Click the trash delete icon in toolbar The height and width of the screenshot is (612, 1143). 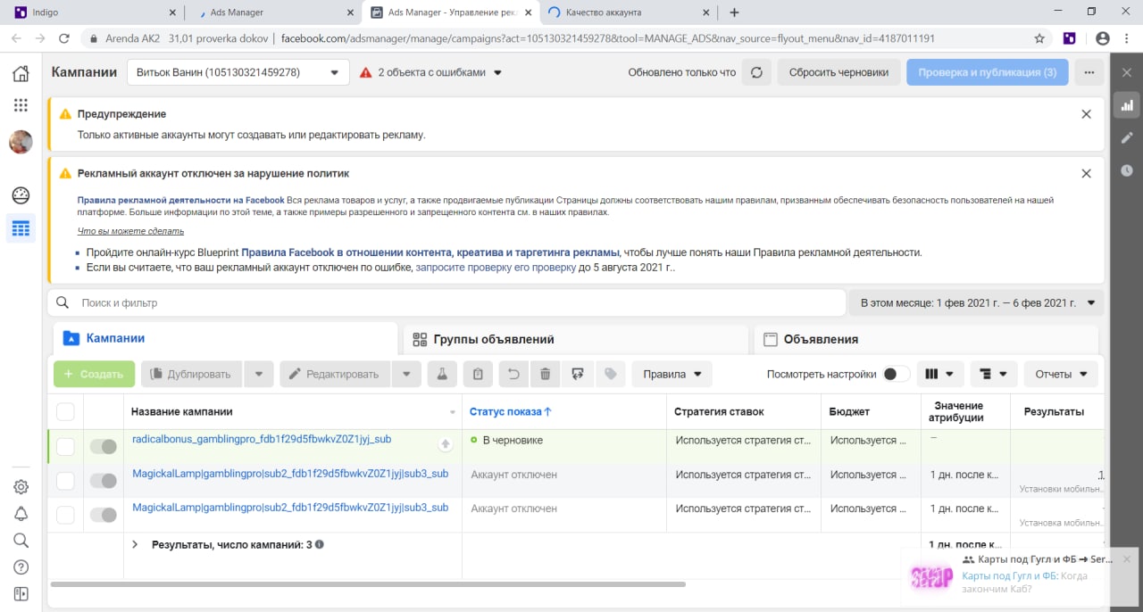[x=545, y=374]
